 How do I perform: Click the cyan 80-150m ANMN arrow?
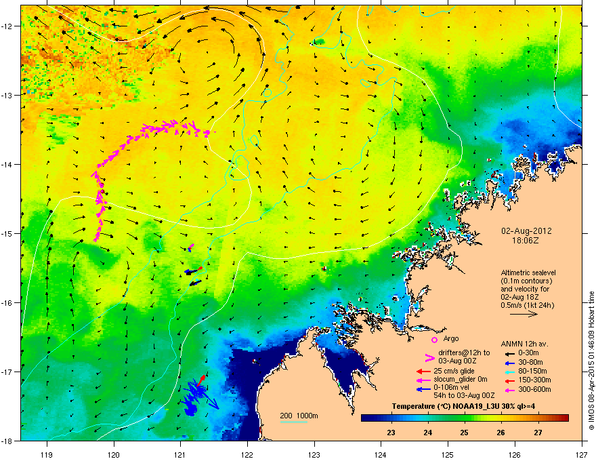(509, 372)
